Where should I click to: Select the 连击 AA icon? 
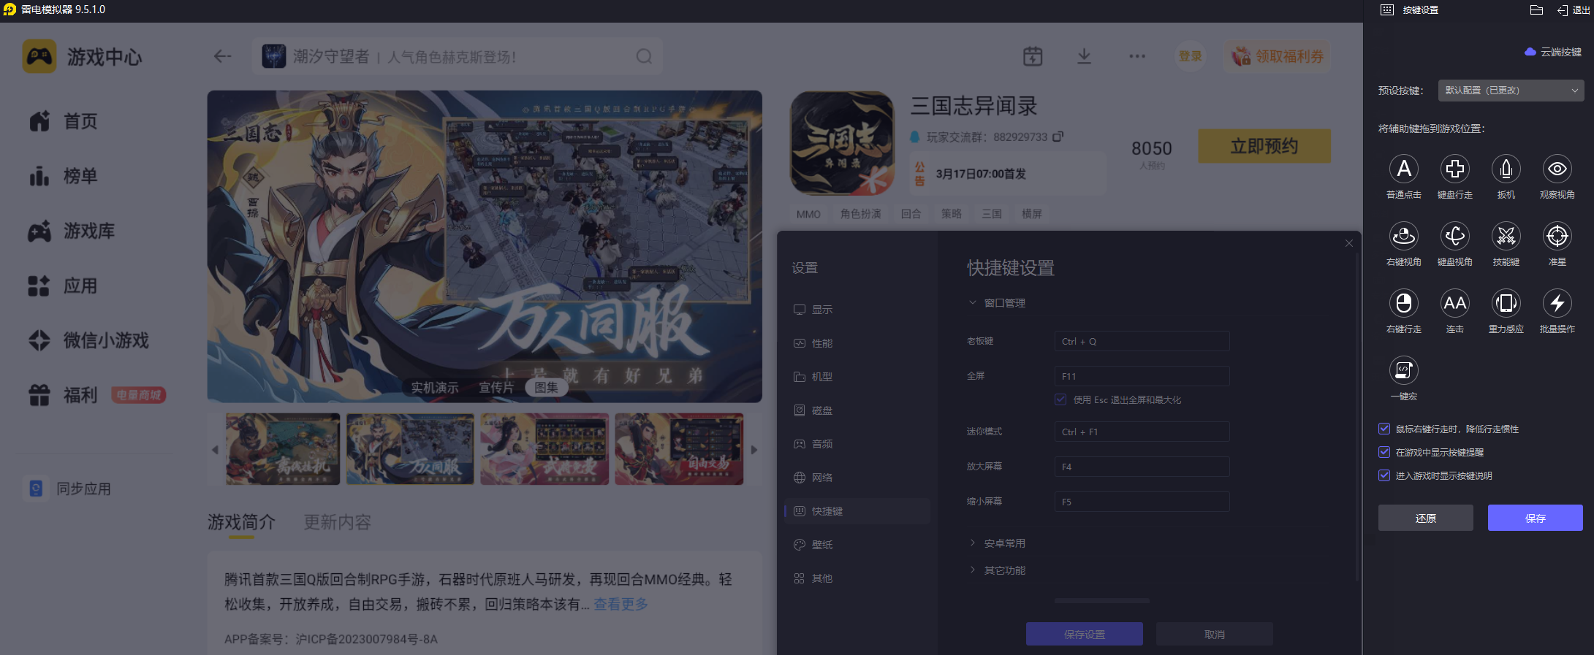pos(1454,303)
